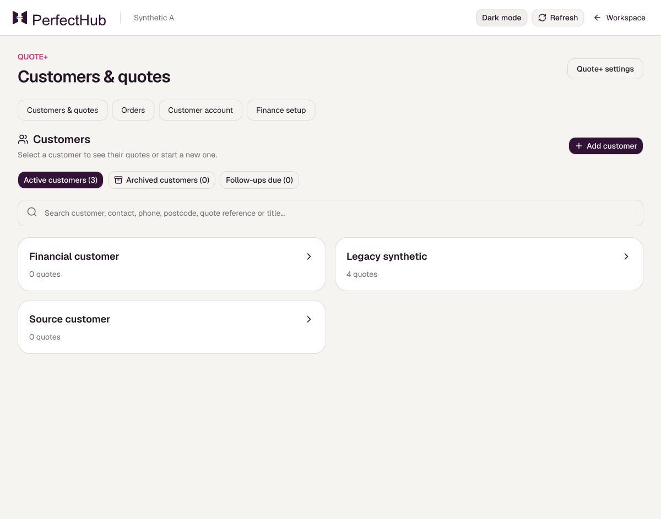Show Active customers (3) filter
The width and height of the screenshot is (661, 519).
tap(61, 180)
